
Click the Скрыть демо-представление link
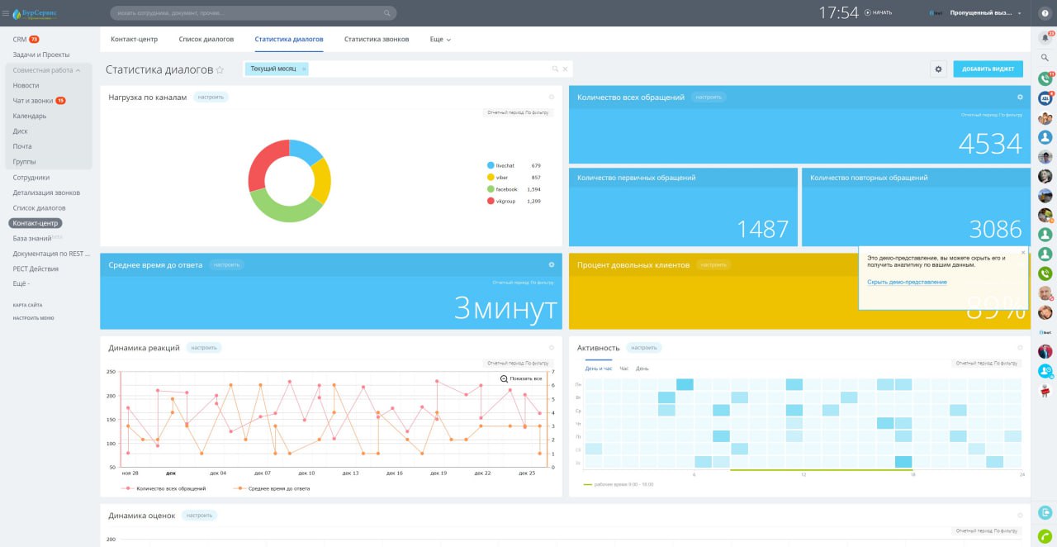click(907, 283)
